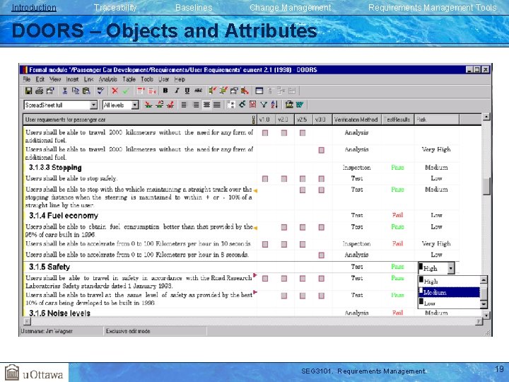Apply strikethrough ABC formatting
Screen dimensions: 509x382
pos(199,91)
